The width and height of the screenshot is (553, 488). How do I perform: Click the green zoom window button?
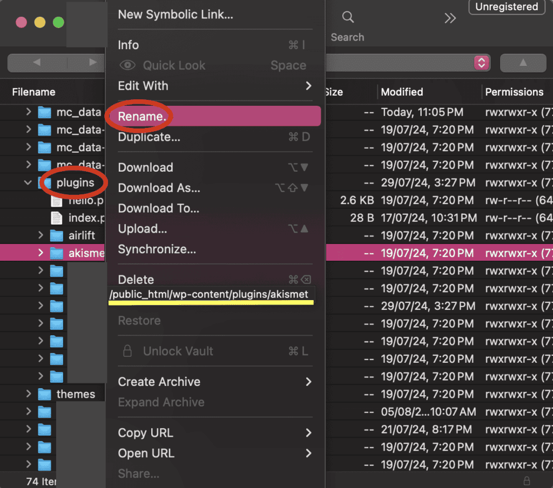pyautogui.click(x=58, y=22)
